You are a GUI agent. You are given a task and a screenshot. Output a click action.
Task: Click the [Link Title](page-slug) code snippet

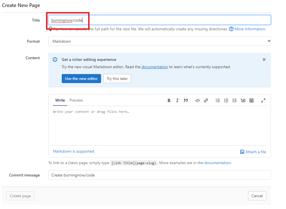click(134, 163)
